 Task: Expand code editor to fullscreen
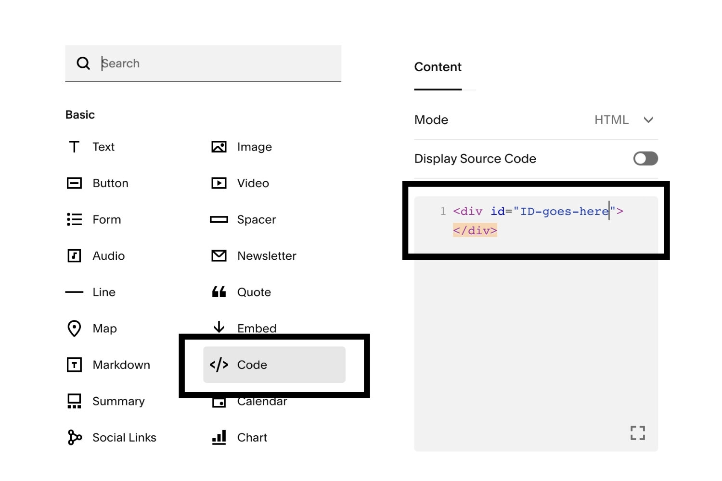coord(637,433)
